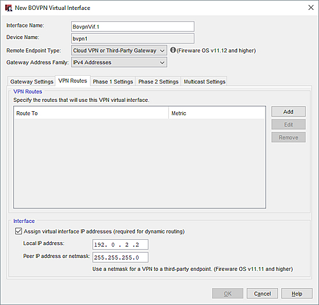Open the Remote Endpoint Type dropdown
Viewport: 319px width, 305px height.
click(x=119, y=51)
